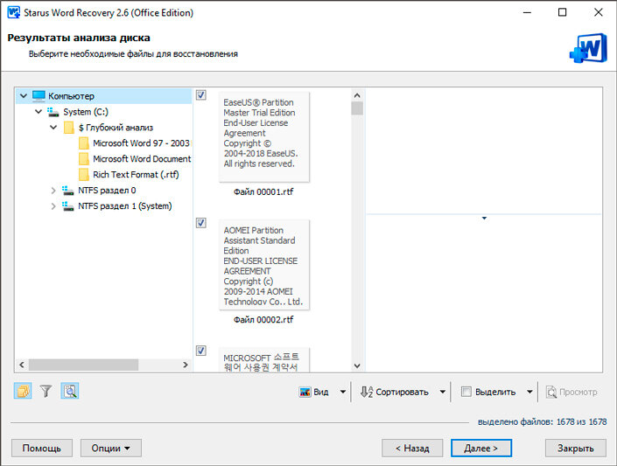Click the Глубокий анализ folder icon
Screen dimensions: 617x466
coord(69,128)
